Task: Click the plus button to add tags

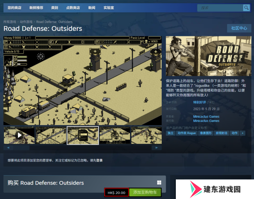Action: click(x=243, y=133)
